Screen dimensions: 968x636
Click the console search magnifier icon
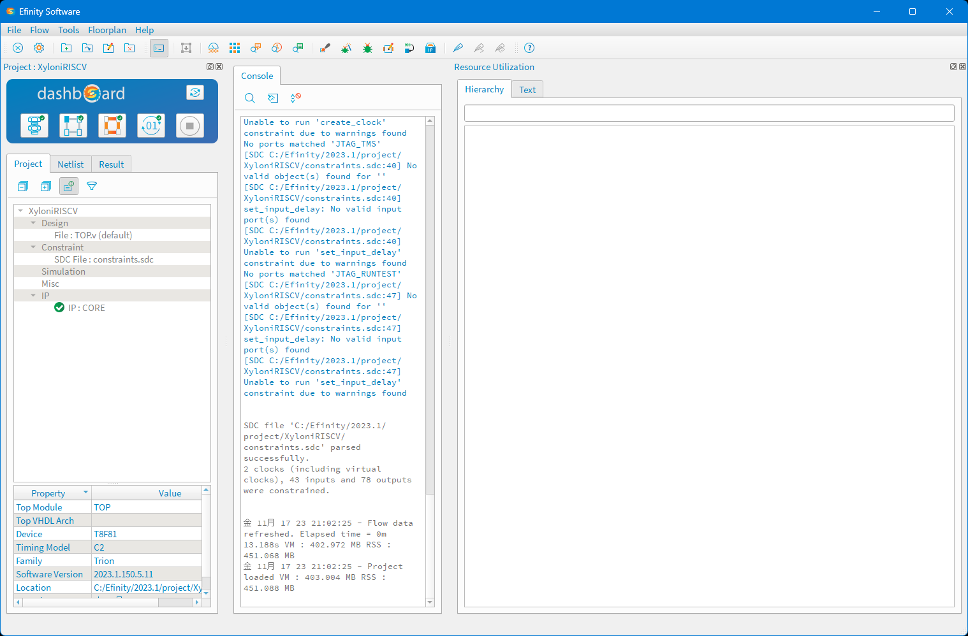coord(250,98)
